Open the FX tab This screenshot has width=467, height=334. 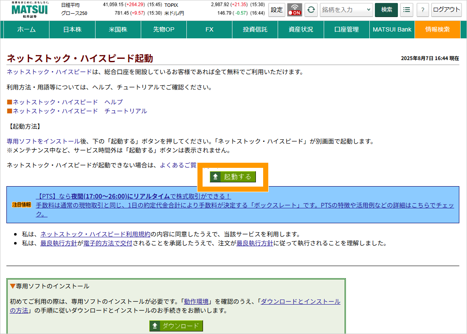tap(209, 29)
